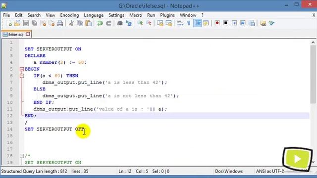Open Find with the binoculars icon
The image size is (317, 178).
pyautogui.click(x=120, y=23)
